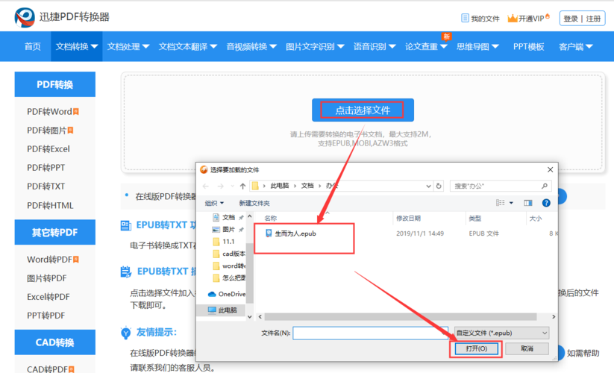
Task: Click the 打开(O) button
Action: pos(476,348)
